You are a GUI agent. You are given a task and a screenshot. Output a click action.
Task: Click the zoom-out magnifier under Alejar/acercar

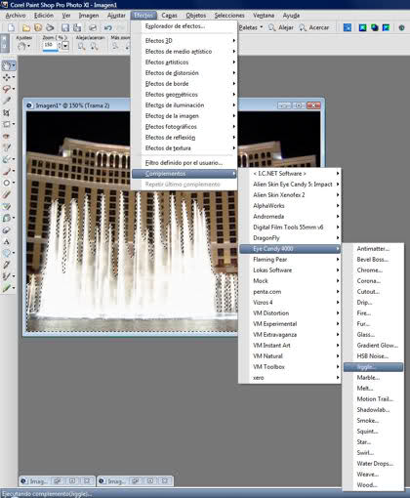point(81,47)
